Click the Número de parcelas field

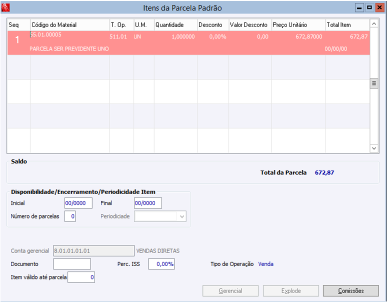(x=70, y=216)
